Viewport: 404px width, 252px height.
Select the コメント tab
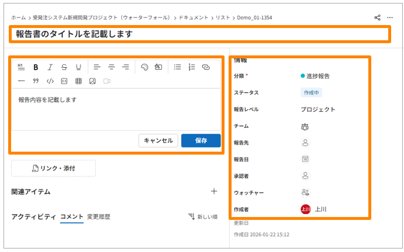tap(72, 216)
